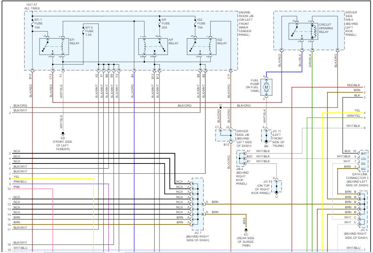Click the EC ground symbol
The height and width of the screenshot is (253, 373).
point(246,231)
